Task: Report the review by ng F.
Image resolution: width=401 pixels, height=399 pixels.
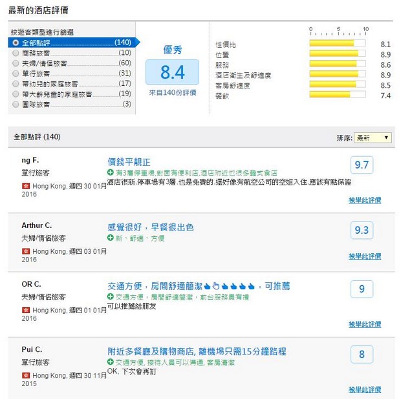Action: click(x=365, y=200)
